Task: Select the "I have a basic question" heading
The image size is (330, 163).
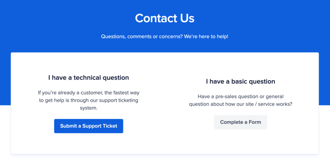Action: pos(241,81)
